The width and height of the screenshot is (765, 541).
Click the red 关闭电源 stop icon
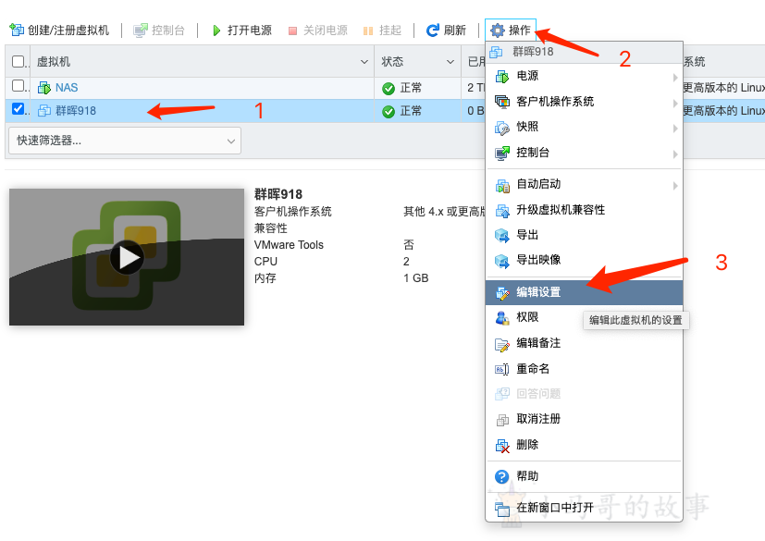(x=292, y=31)
